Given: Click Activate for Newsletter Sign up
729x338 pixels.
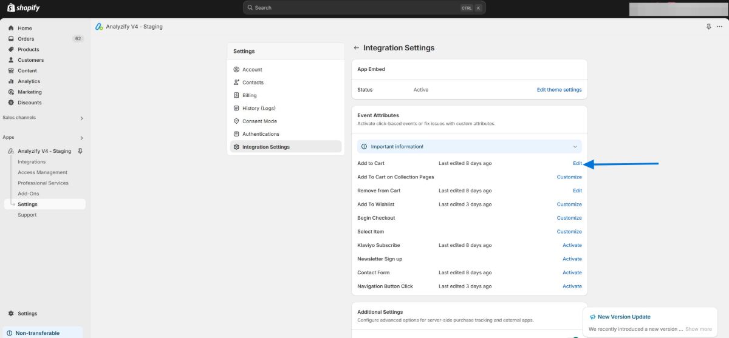Looking at the screenshot, I should point(572,259).
